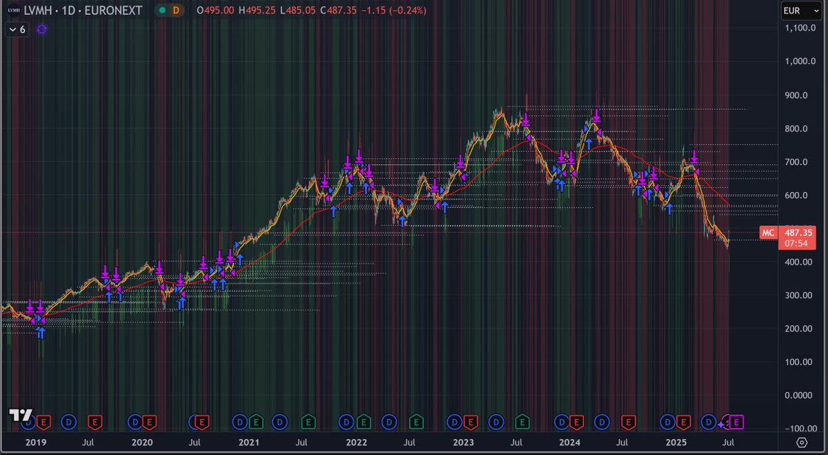Click the open value O495.00 in the legend
This screenshot has height=455, width=828.
[x=217, y=10]
